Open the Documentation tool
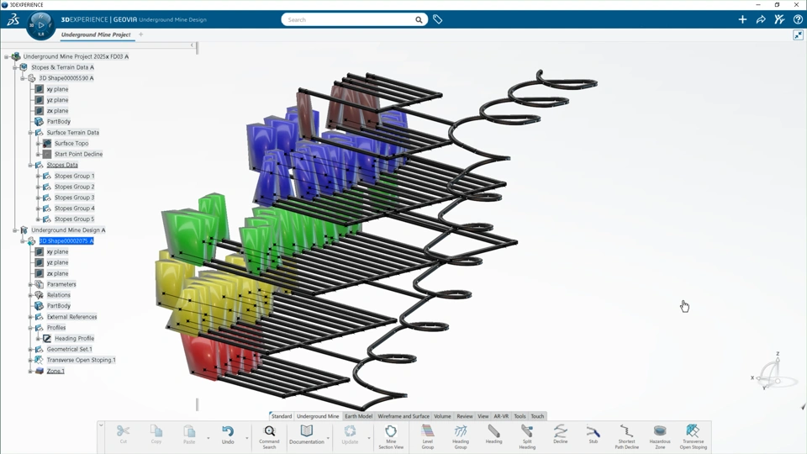 [x=307, y=435]
